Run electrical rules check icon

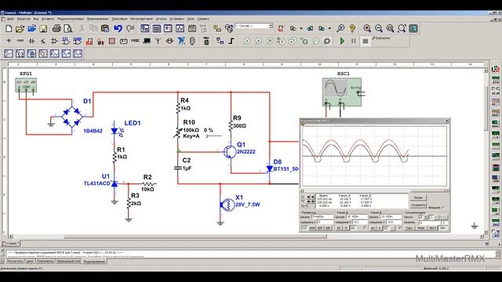point(281,28)
